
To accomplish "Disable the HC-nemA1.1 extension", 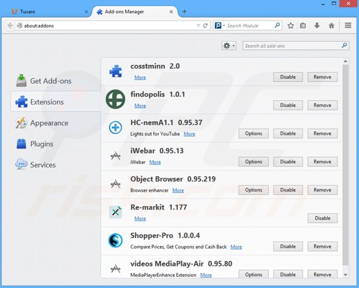I will 288,133.
